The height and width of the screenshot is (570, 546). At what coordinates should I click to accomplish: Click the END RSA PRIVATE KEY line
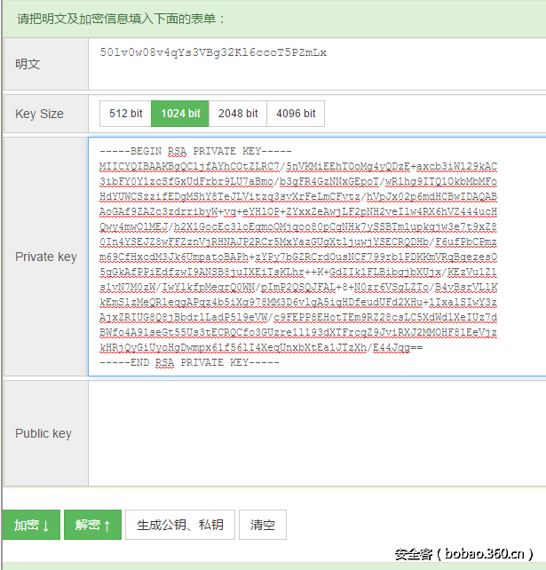190,362
